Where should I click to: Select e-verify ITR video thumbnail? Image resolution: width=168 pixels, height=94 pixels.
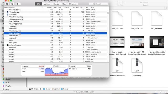(x=137, y=42)
